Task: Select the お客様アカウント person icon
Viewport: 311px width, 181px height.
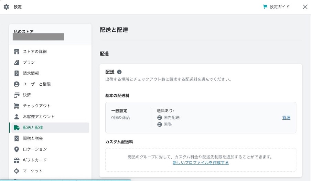Action: pyautogui.click(x=17, y=117)
